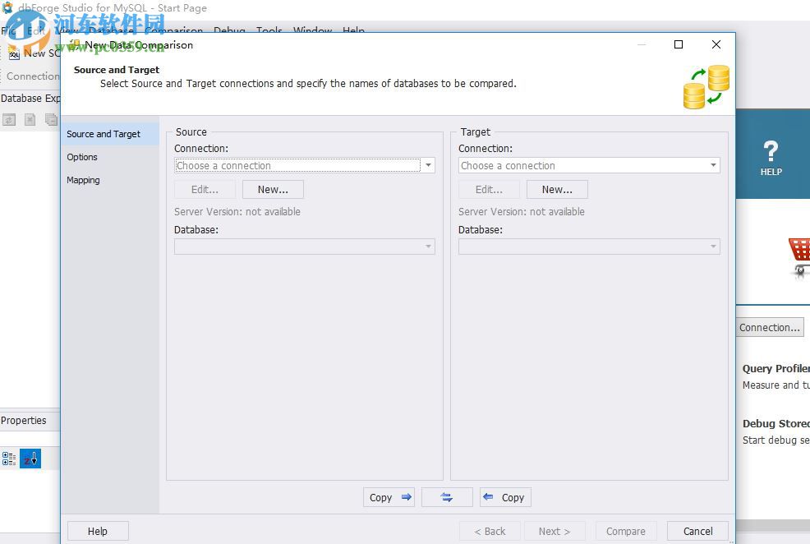Click the swap source and target arrows icon

447,496
